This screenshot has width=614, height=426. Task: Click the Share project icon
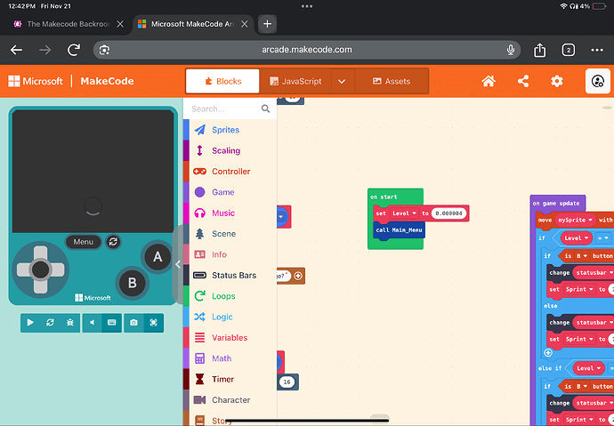click(x=523, y=81)
